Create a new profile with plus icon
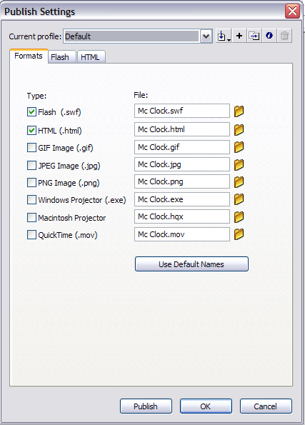The height and width of the screenshot is (425, 305). pyautogui.click(x=239, y=36)
